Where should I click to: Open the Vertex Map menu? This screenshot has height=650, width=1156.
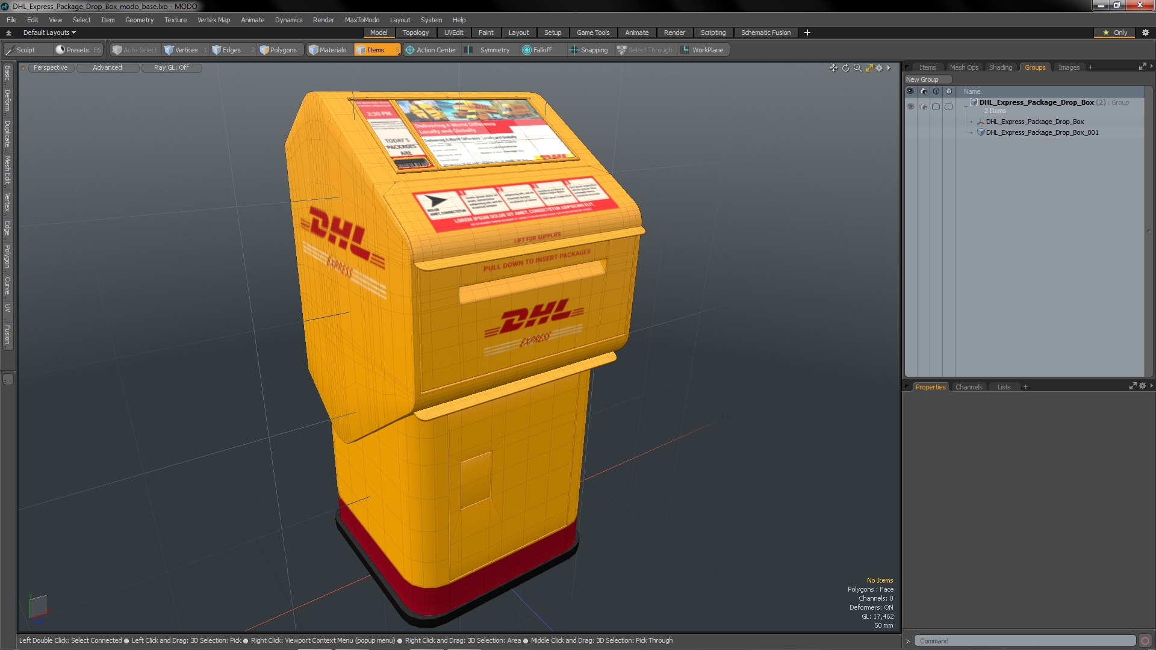pos(214,20)
